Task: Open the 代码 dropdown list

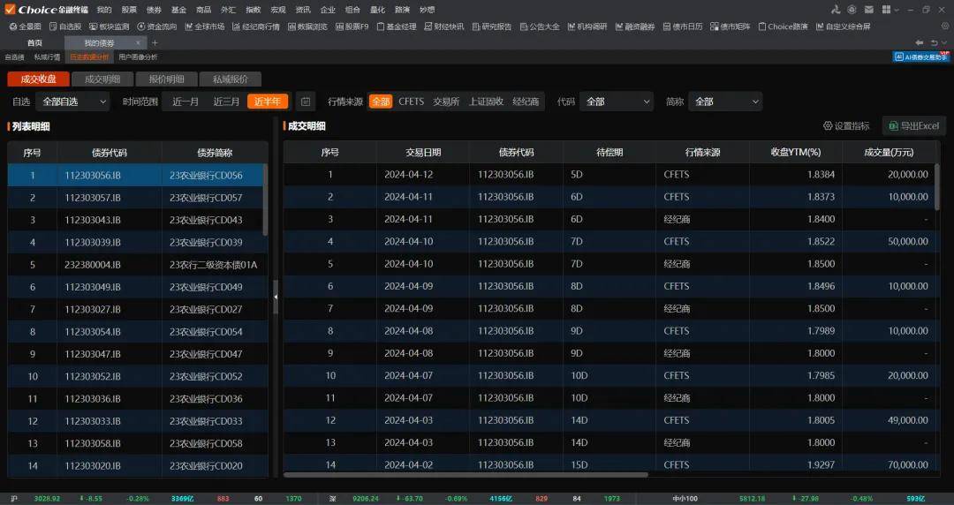Action: click(617, 102)
